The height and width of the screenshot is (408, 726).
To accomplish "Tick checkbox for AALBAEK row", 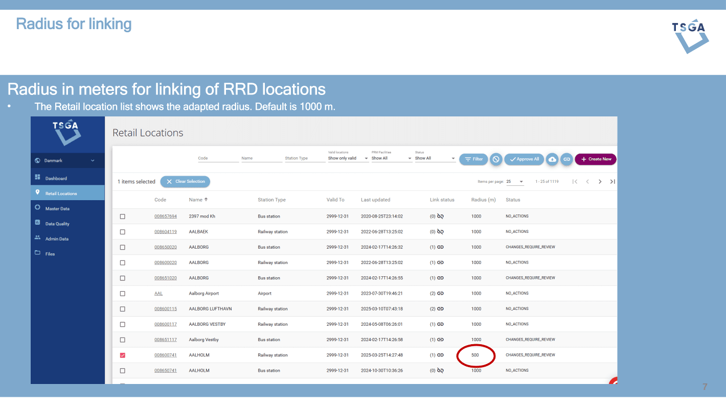I will tap(122, 232).
